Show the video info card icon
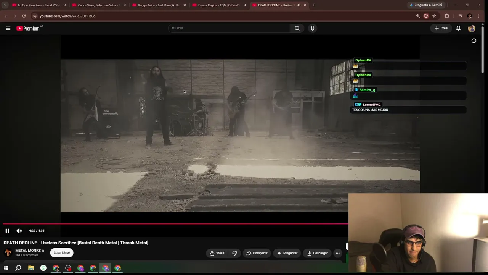This screenshot has width=488, height=275. [x=474, y=41]
